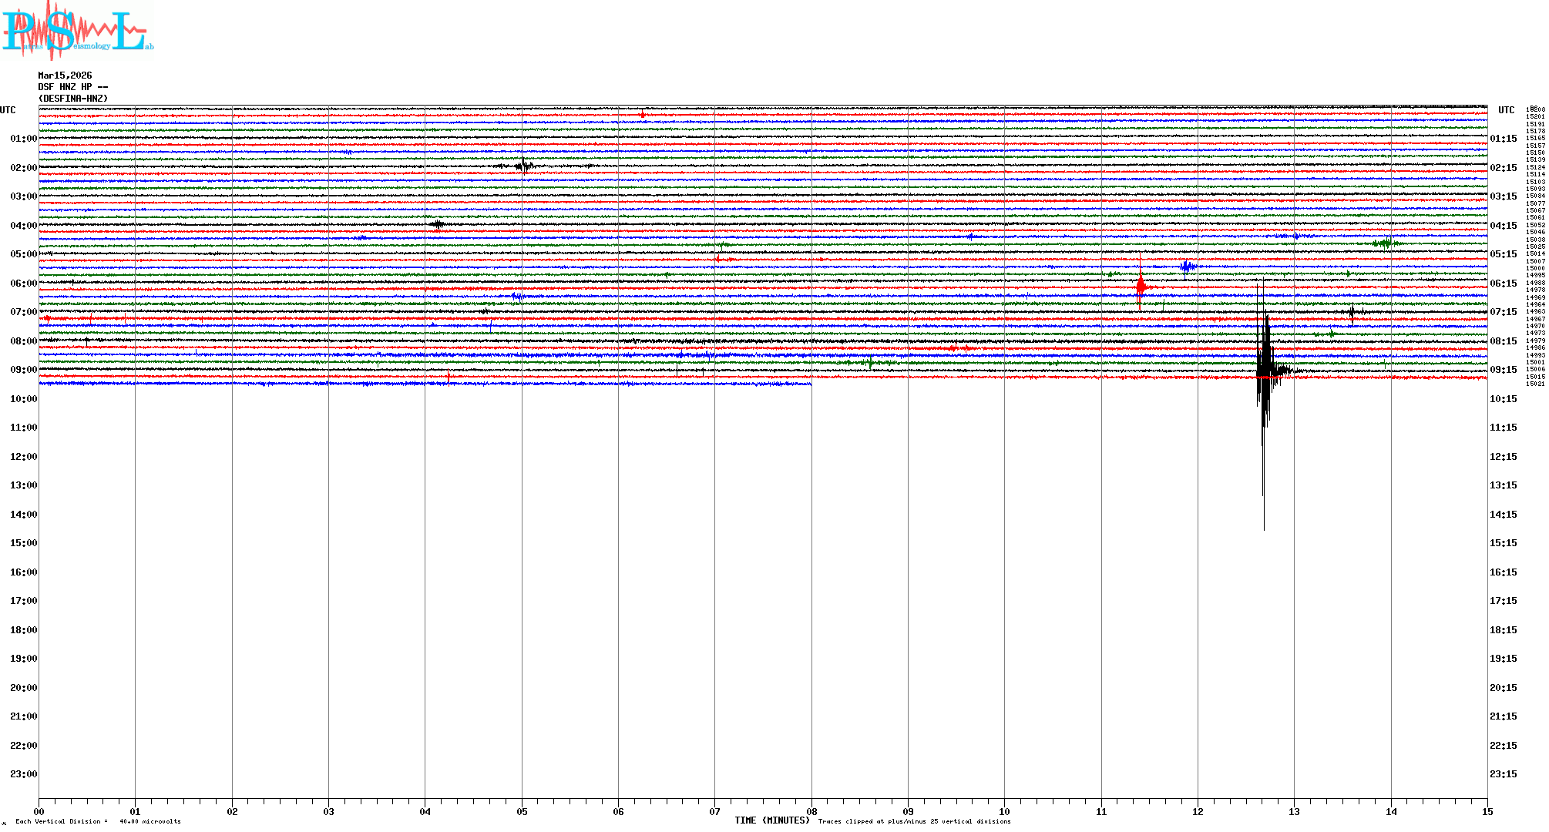This screenshot has height=832, width=1549.
Task: Click the UTC label at top left
Action: [8, 110]
